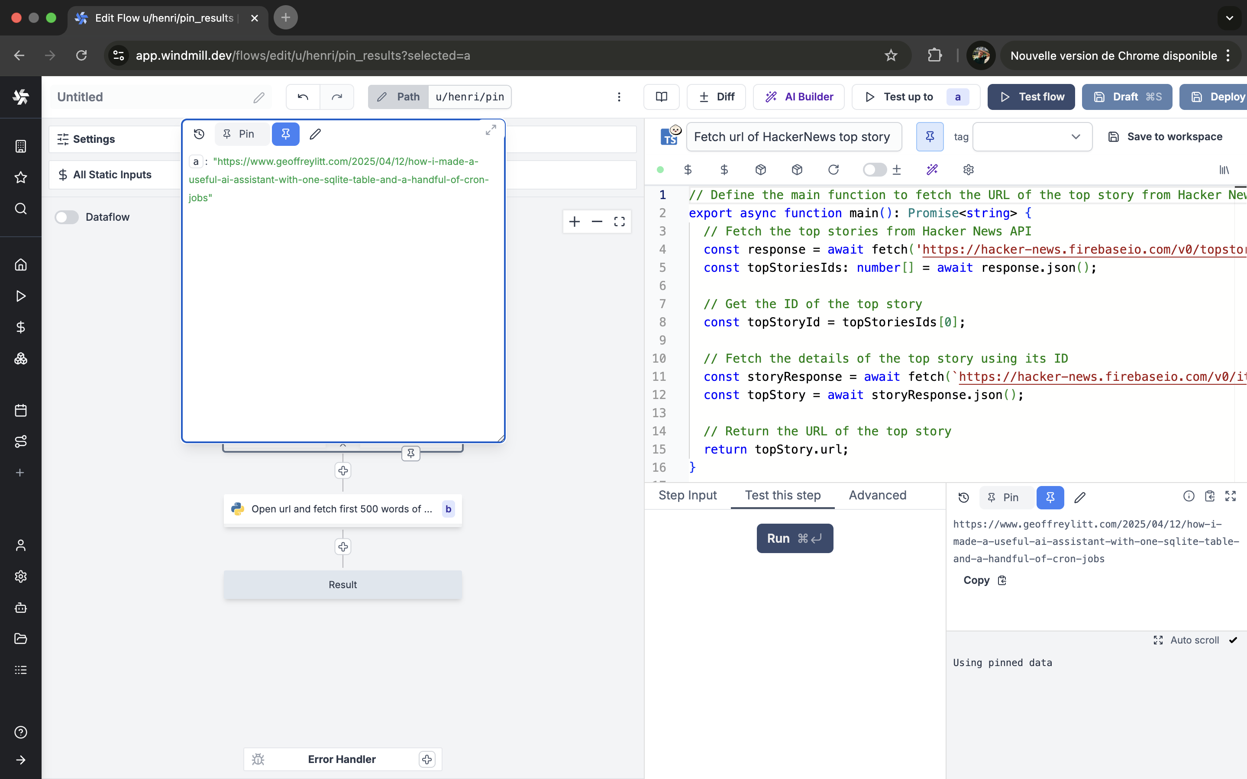Click the undo arrow in the top bar

click(303, 97)
